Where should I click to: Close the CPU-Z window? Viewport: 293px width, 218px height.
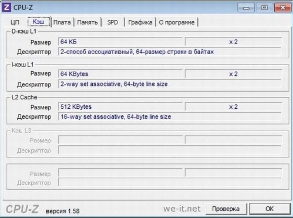283,8
